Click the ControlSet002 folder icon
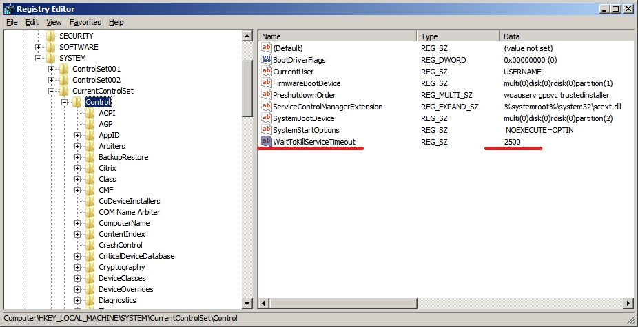 (x=63, y=80)
